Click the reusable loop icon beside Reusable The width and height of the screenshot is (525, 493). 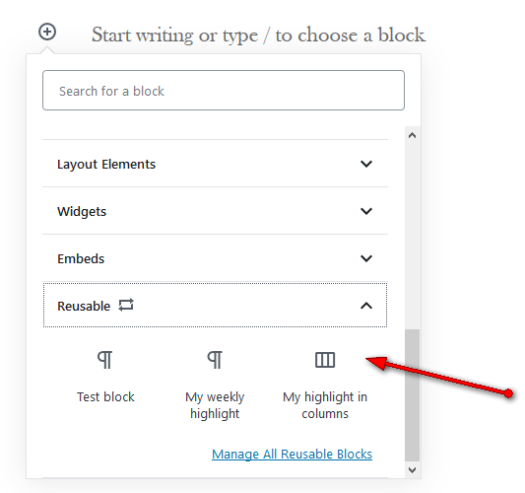(x=126, y=305)
